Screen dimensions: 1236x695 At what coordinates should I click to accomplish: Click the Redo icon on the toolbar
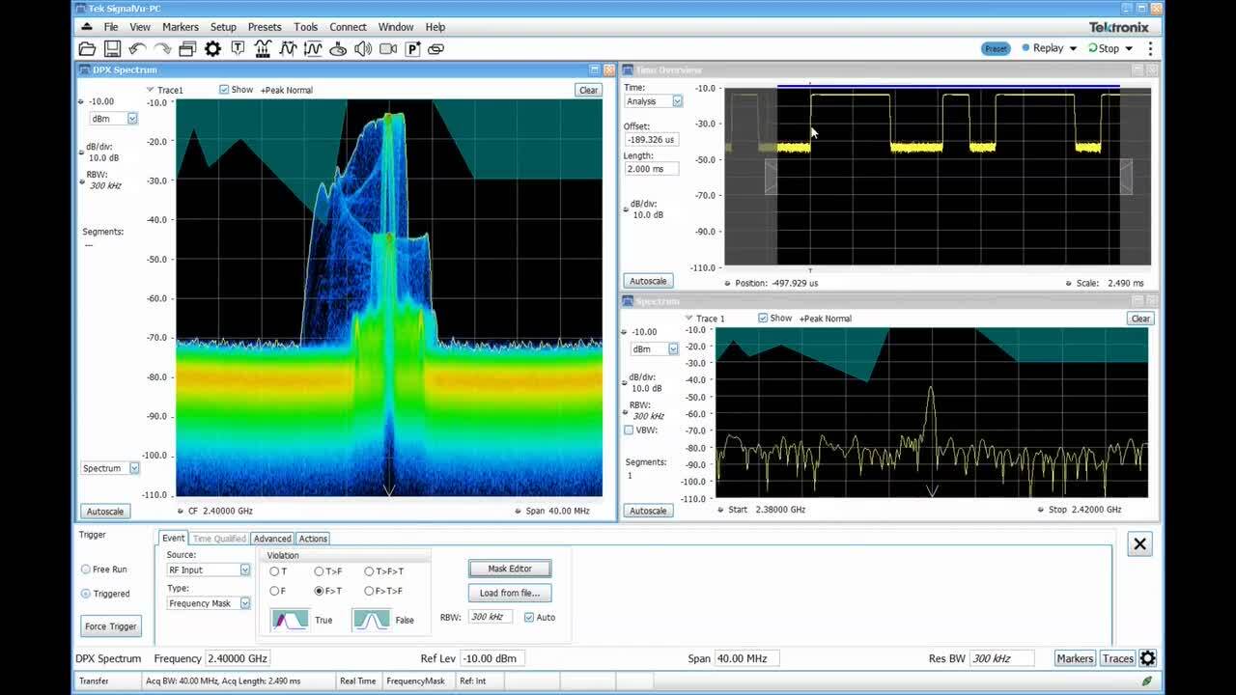click(162, 48)
